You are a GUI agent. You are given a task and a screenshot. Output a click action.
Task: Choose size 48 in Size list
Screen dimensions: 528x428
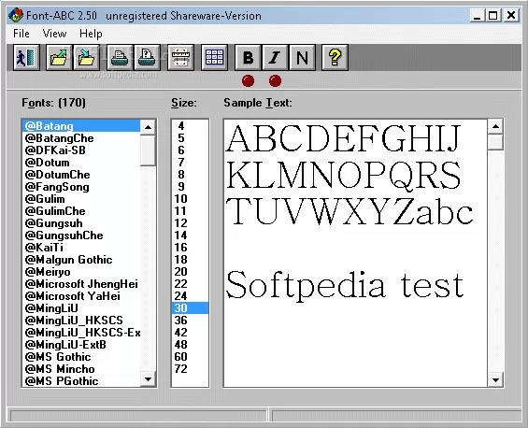tap(190, 345)
